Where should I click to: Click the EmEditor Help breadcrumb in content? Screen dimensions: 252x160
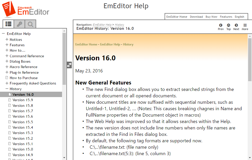(110, 44)
